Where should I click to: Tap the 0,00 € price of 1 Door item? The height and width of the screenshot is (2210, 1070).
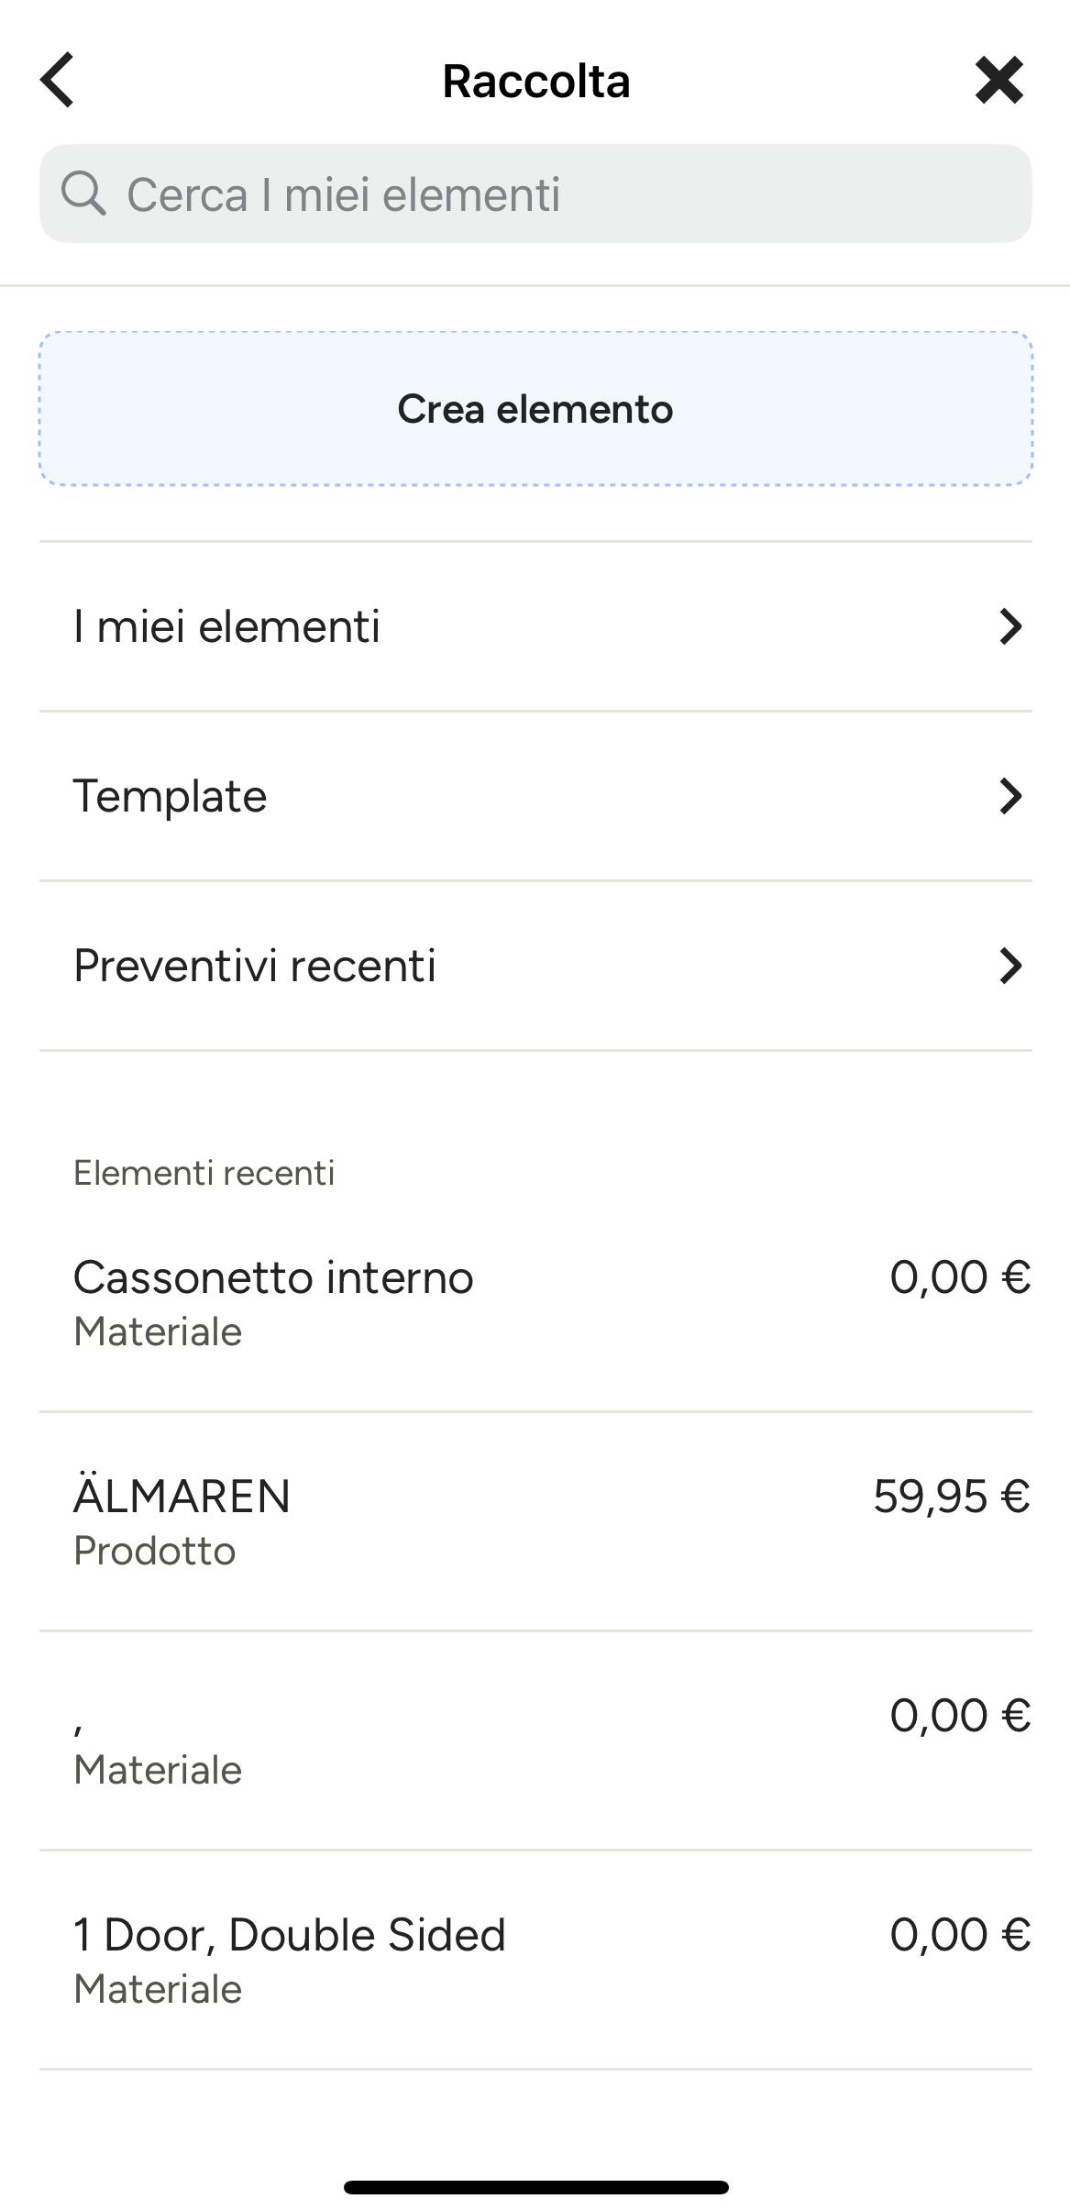point(960,1934)
